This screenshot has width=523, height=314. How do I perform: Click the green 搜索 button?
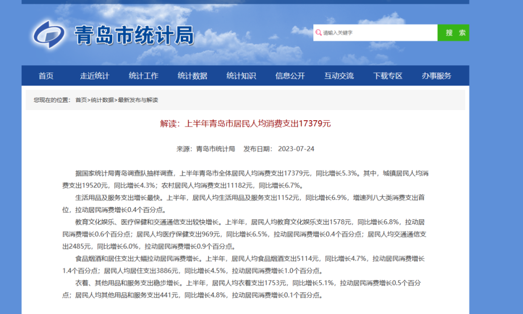click(454, 32)
